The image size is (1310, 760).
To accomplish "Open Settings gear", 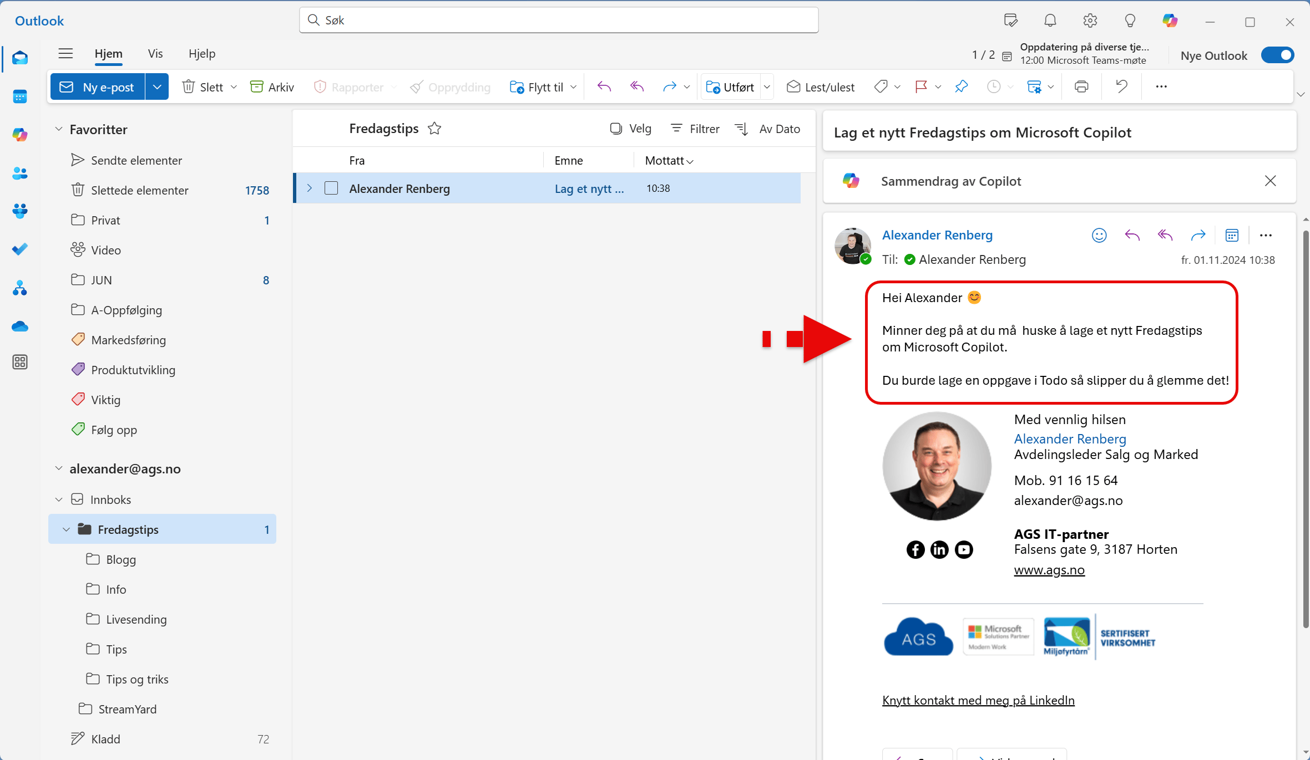I will click(1090, 21).
